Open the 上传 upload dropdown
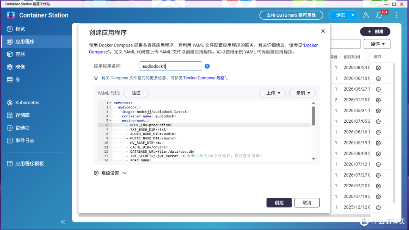 (x=273, y=93)
